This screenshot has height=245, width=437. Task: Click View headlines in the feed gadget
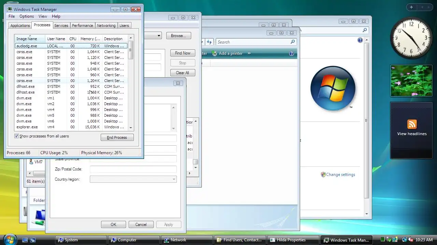coord(412,134)
